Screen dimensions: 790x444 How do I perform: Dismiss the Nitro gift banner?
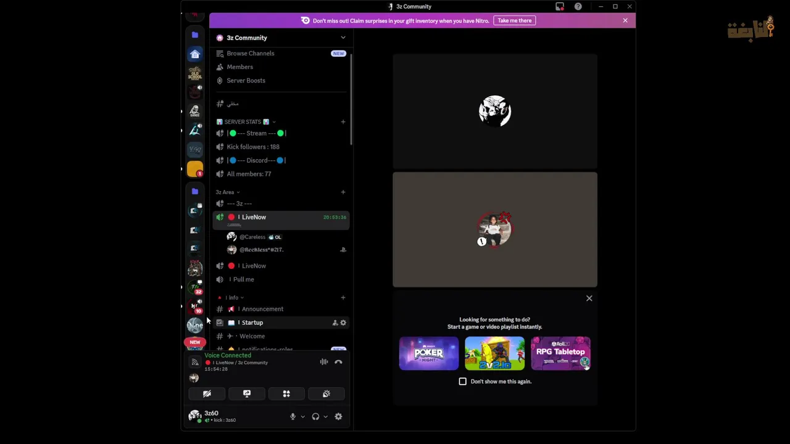625,20
